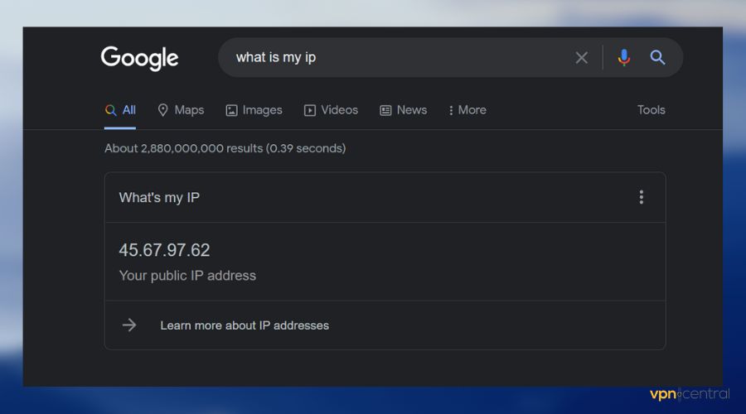This screenshot has height=414, width=746.
Task: Click the "Your public IP address" label
Action: pos(187,276)
